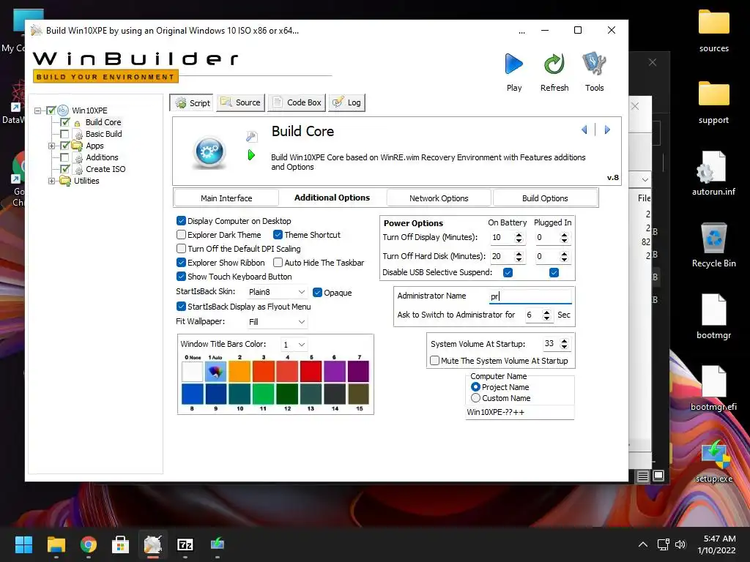The image size is (750, 562).
Task: Open StartIsBack Skin dropdown
Action: click(277, 292)
